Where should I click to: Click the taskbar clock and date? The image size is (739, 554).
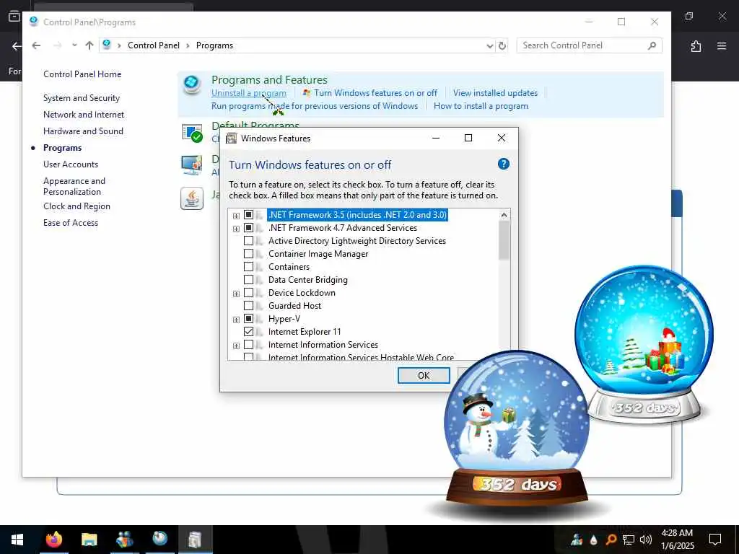[x=677, y=540]
